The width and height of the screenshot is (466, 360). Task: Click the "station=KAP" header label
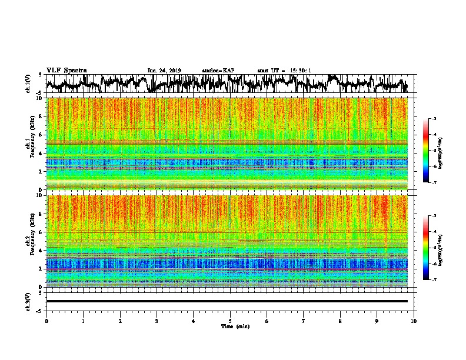tap(218, 71)
